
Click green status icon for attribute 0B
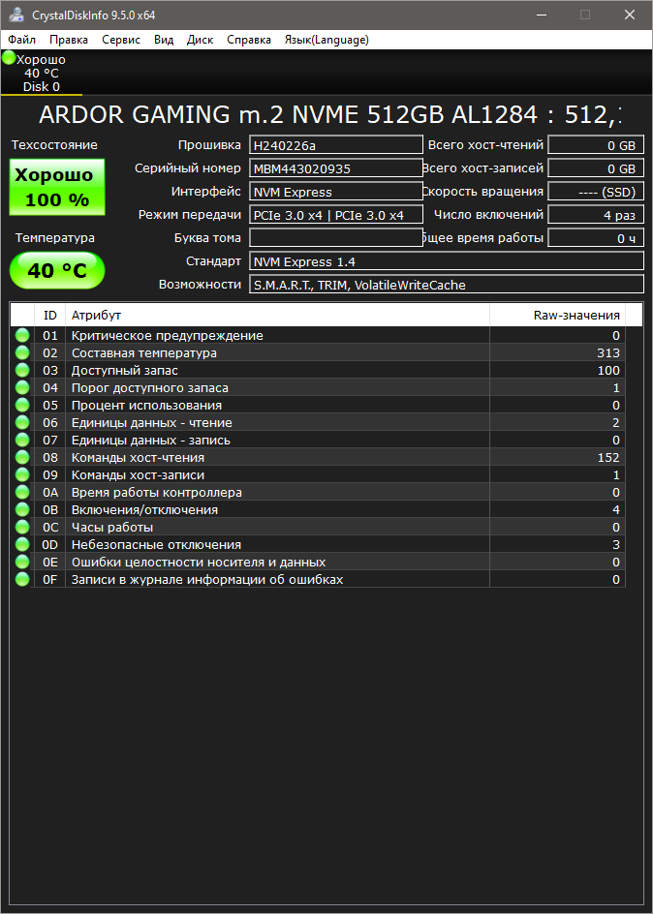point(22,509)
